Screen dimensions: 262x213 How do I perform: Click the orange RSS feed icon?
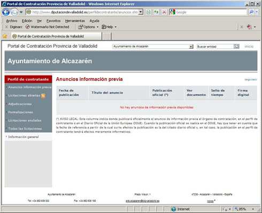pos(43,96)
